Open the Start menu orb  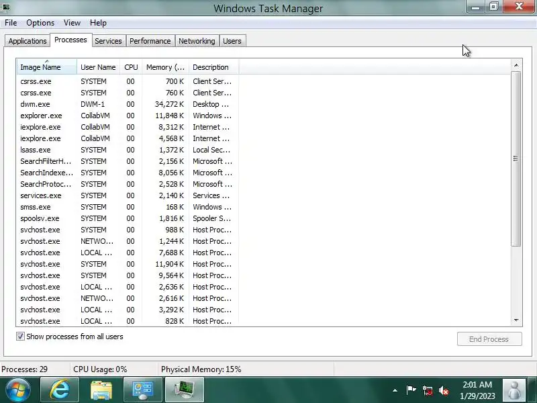point(18,390)
